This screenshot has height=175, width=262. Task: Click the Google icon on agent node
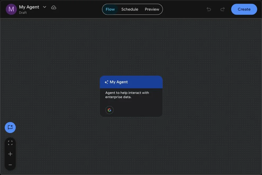click(110, 110)
